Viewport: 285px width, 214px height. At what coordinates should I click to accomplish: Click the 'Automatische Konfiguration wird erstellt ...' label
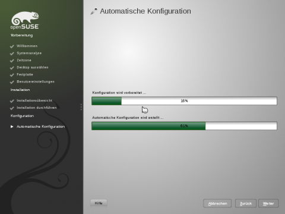pos(128,118)
